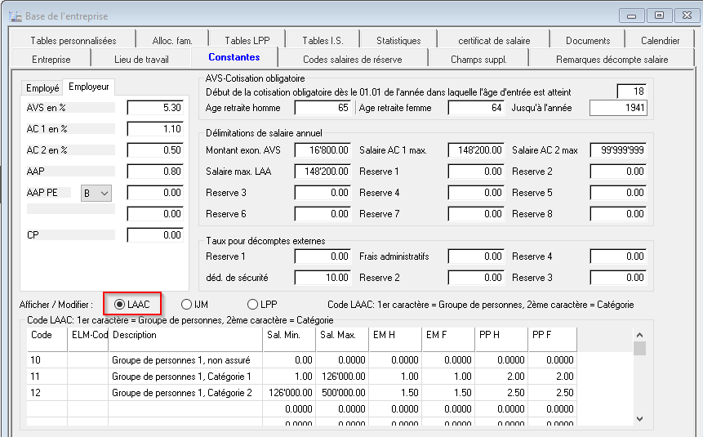Click the AC 2 en % field

click(155, 149)
